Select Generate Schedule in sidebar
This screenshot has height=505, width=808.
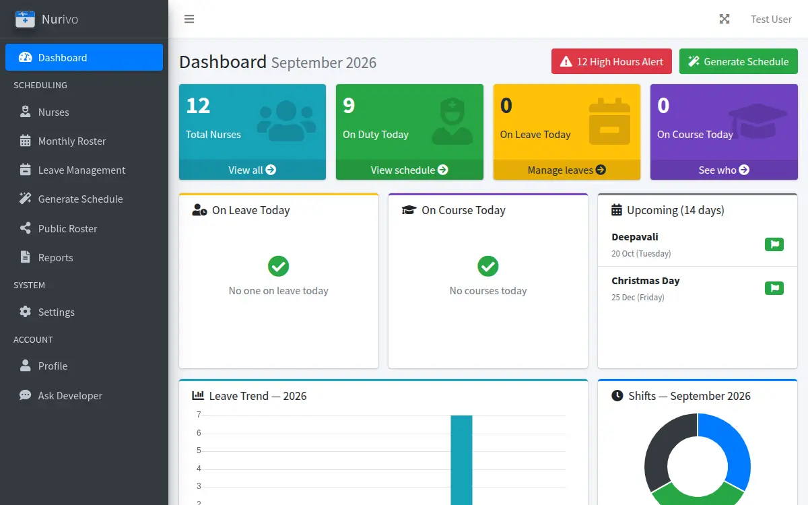click(x=84, y=199)
